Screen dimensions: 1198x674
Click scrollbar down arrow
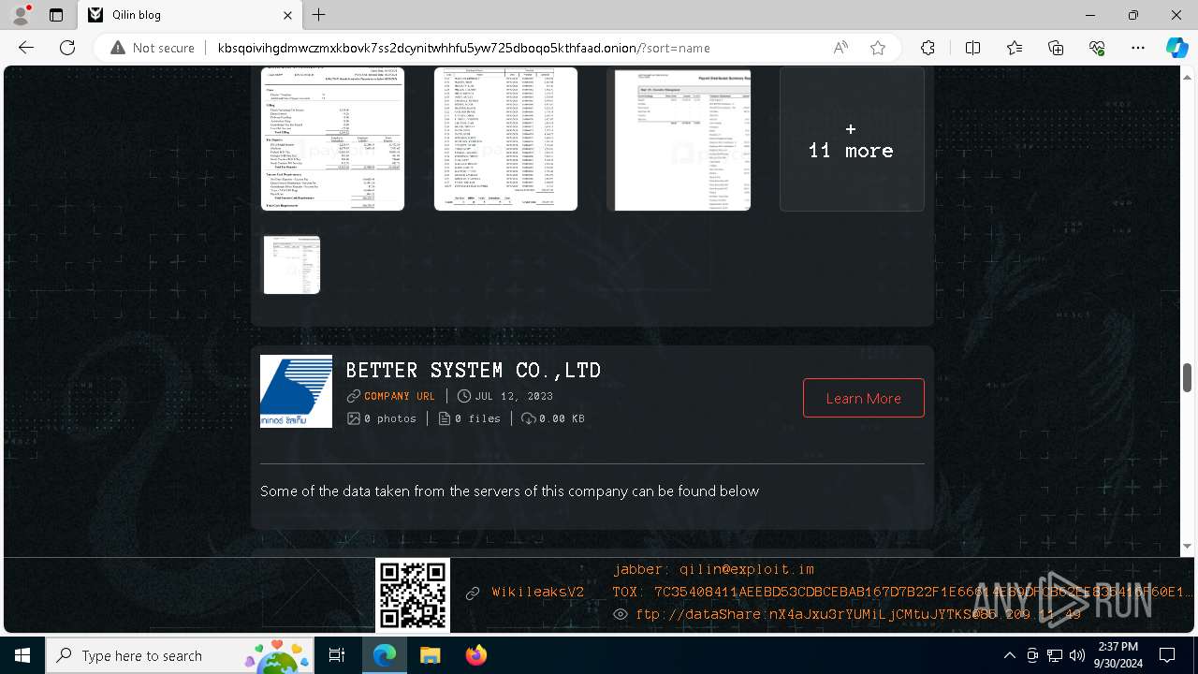point(1187,546)
